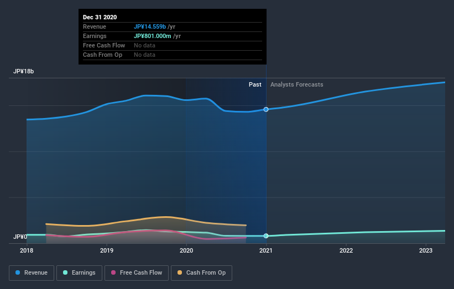
Task: Click the JP¥0 y-axis label
Action: coord(20,237)
